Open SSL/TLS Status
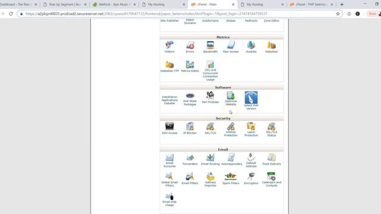 point(271,130)
